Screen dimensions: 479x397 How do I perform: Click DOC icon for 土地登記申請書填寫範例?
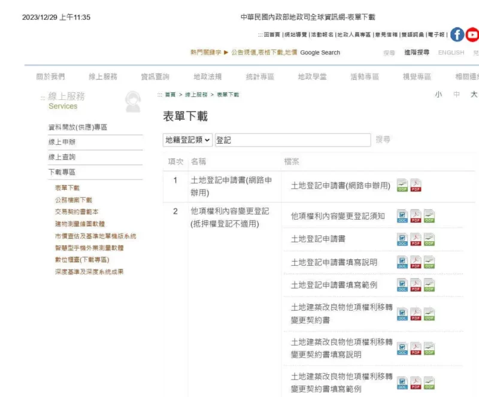(402, 286)
